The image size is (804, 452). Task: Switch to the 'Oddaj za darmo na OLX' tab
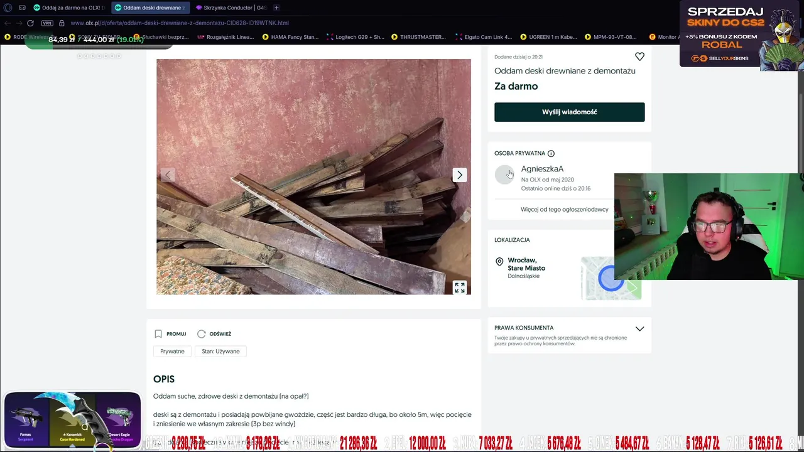pos(69,8)
